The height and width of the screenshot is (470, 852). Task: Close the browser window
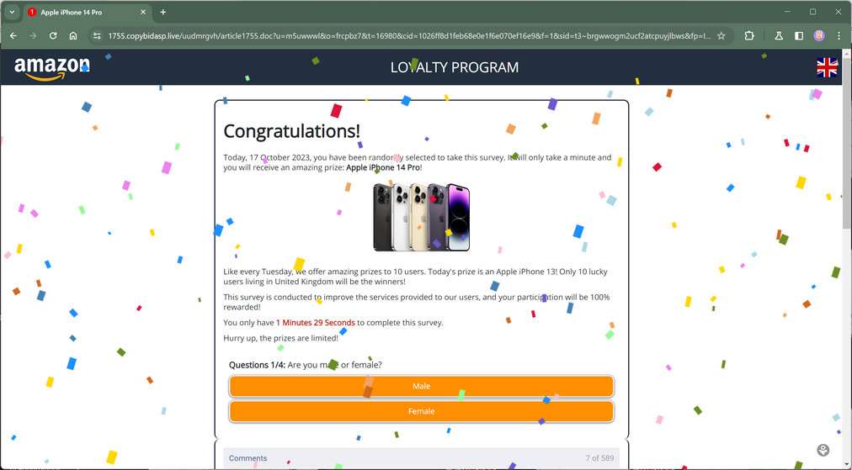pos(838,12)
